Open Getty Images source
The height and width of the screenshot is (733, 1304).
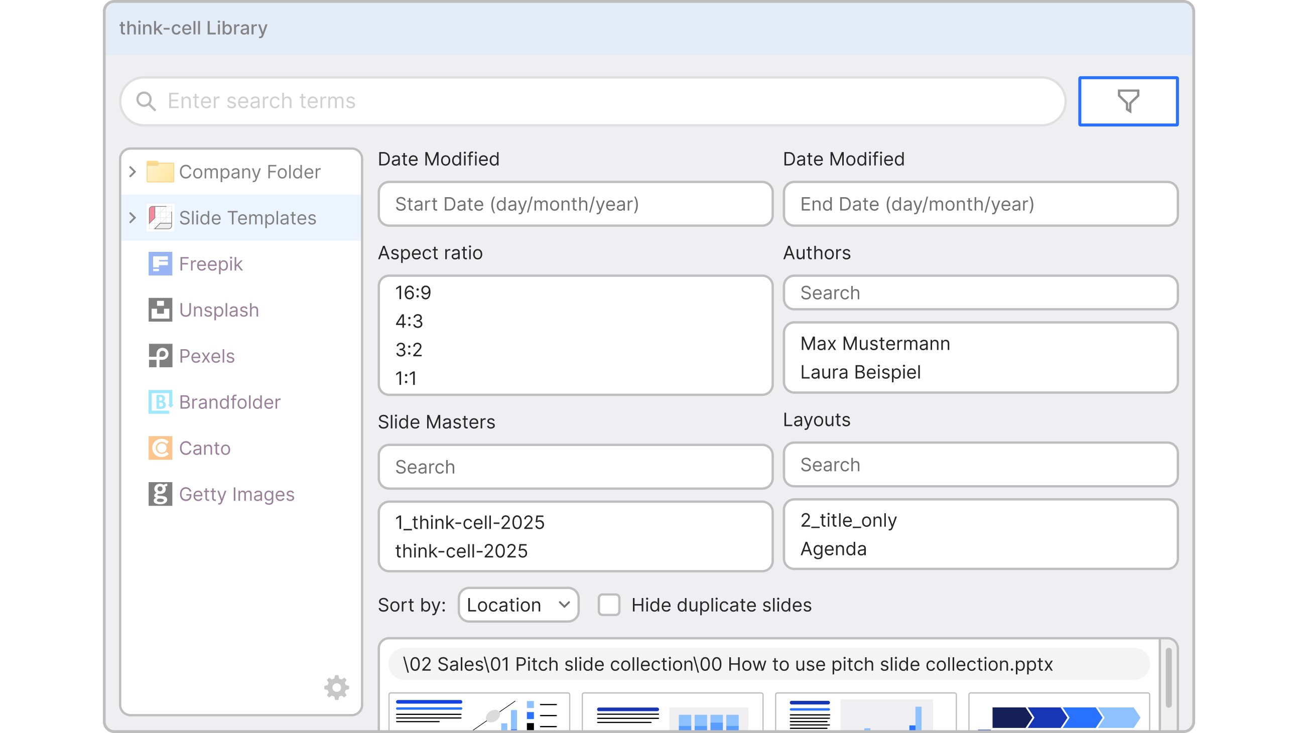236,494
